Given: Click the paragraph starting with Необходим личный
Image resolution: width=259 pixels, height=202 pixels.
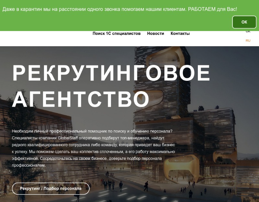Looking at the screenshot, I should tap(93, 148).
